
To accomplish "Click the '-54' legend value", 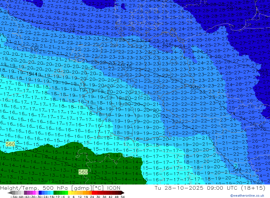I will (13, 197).
